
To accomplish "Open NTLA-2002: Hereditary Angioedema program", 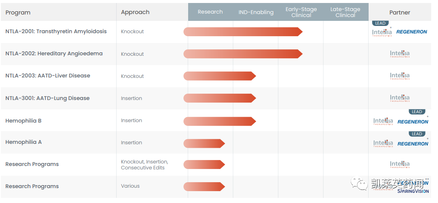I will [x=54, y=54].
